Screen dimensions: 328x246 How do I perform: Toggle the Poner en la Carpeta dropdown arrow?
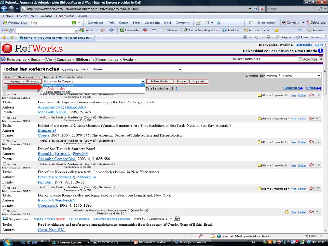143,81
